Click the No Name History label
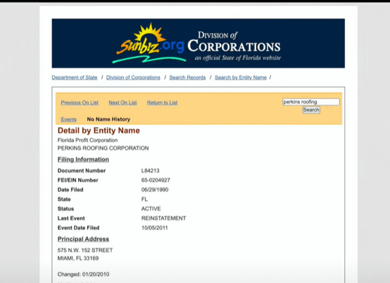Image resolution: width=390 pixels, height=283 pixels. coord(108,119)
